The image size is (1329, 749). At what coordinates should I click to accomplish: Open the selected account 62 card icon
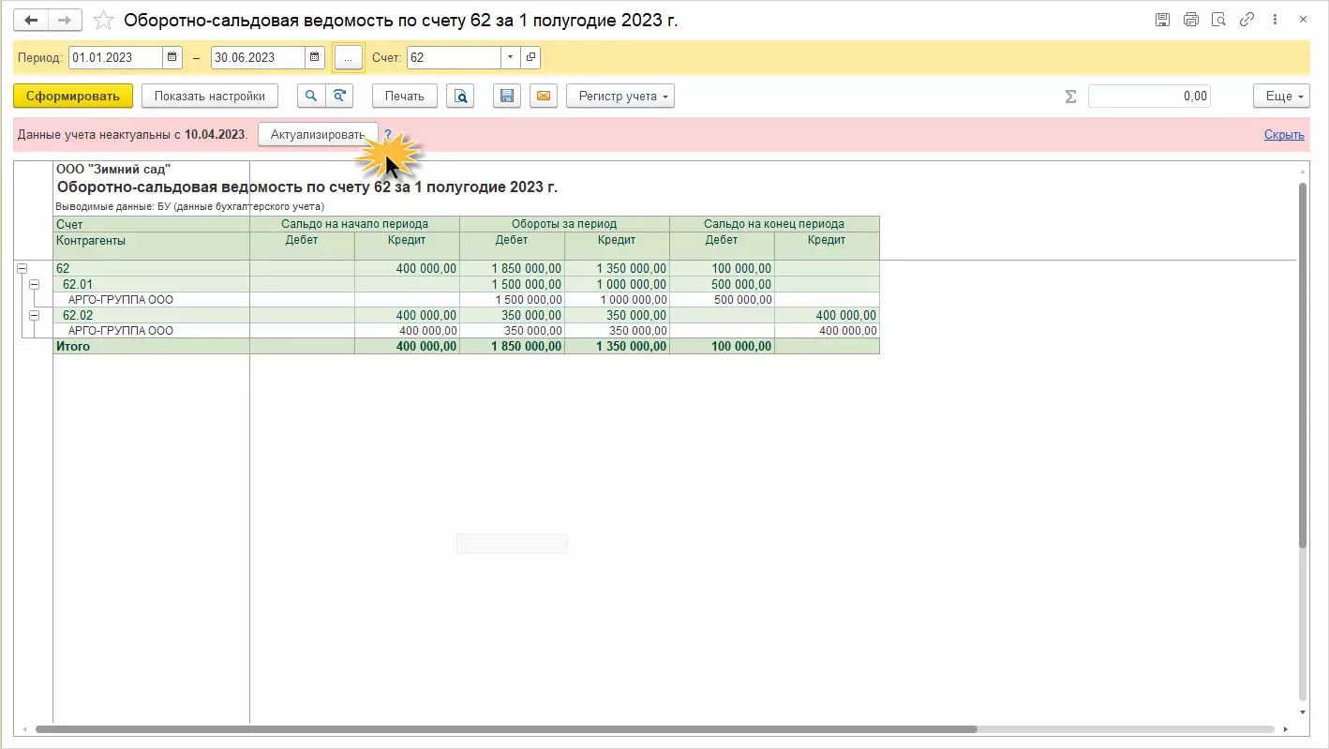tap(530, 57)
